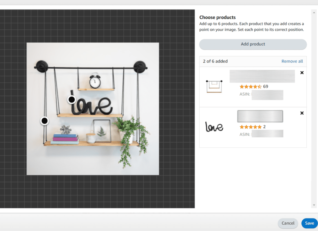Click the shelf product's ASIN field
The width and height of the screenshot is (318, 231).
click(x=267, y=95)
